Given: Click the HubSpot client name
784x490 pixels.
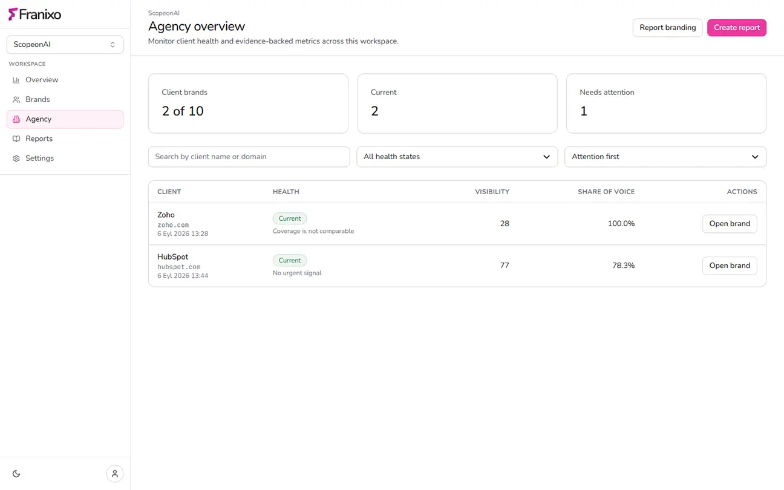Looking at the screenshot, I should [x=172, y=256].
